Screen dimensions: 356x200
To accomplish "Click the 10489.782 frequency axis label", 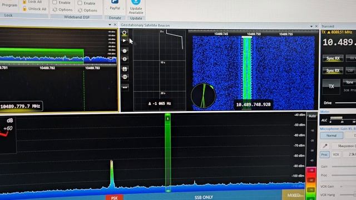I will coord(47,68).
